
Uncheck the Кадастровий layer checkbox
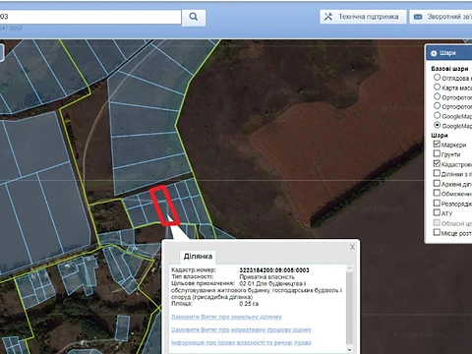coord(437,163)
